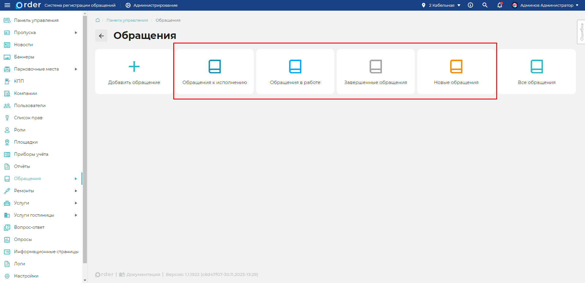
Task: Open the Админов Администратор user menu
Action: tap(546, 5)
